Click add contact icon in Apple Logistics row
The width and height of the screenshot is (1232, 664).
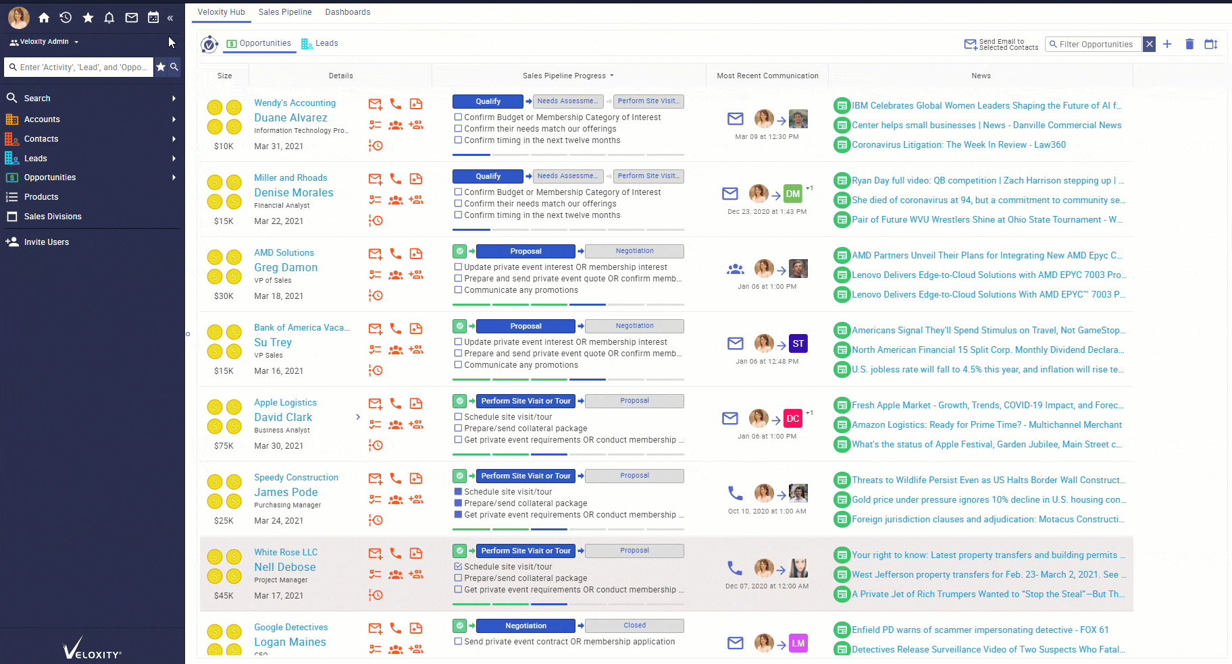(x=416, y=424)
